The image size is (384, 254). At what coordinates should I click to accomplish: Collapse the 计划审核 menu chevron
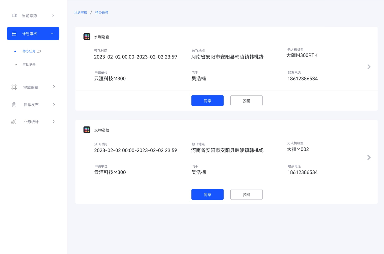(52, 34)
